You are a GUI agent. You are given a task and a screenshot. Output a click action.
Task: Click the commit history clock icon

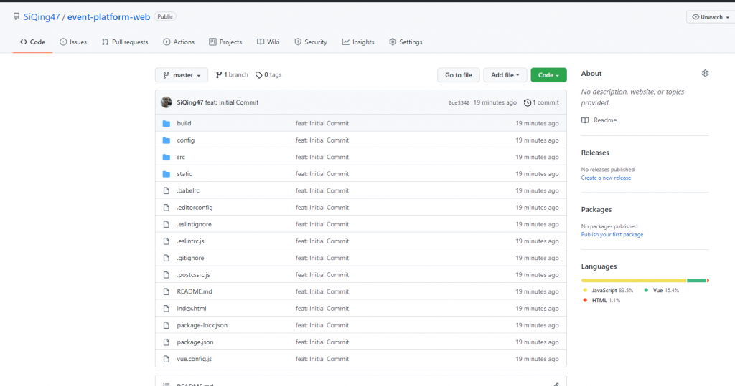(528, 102)
